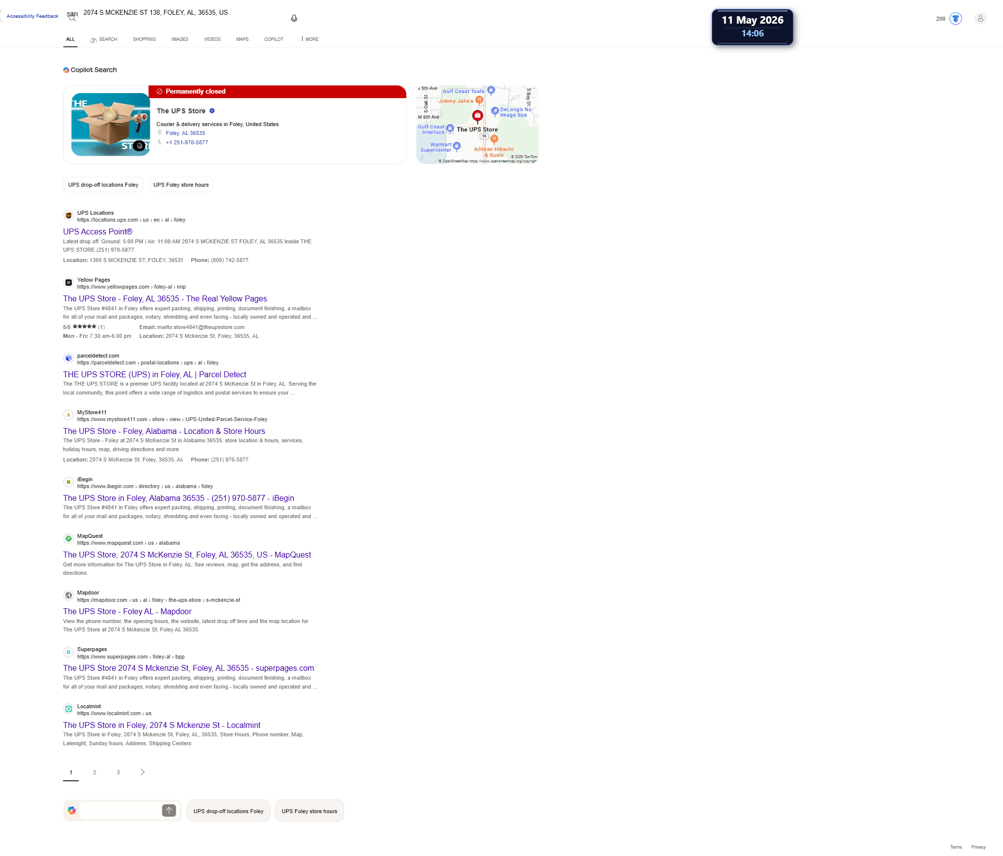Switch to the VIDEOS tab
The width and height of the screenshot is (1003, 856).
212,39
